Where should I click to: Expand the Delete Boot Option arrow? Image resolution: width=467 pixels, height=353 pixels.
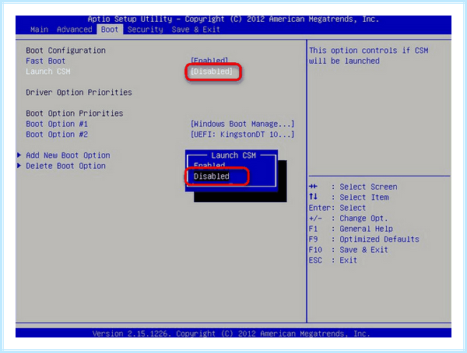pos(19,166)
